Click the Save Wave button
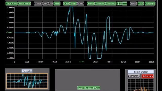This screenshot has height=91, width=162. point(11,4)
